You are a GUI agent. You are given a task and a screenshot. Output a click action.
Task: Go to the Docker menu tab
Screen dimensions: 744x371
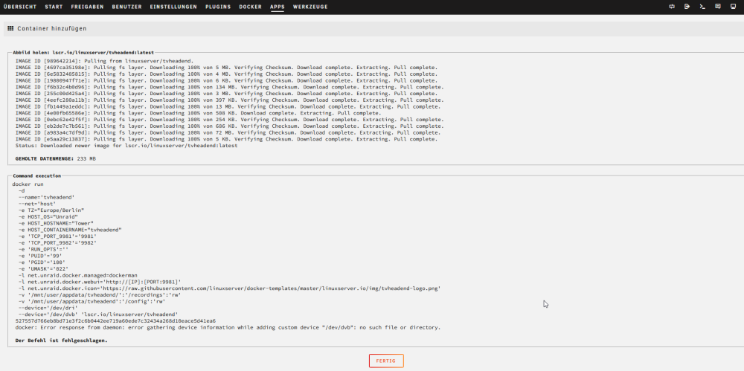tap(250, 7)
